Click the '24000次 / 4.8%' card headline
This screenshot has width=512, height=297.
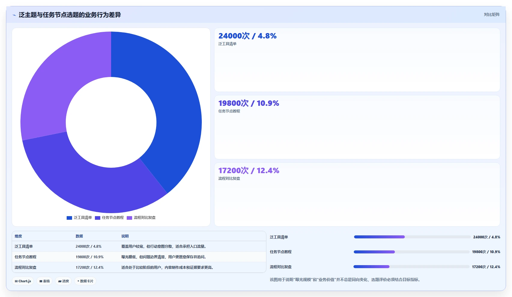pyautogui.click(x=247, y=36)
